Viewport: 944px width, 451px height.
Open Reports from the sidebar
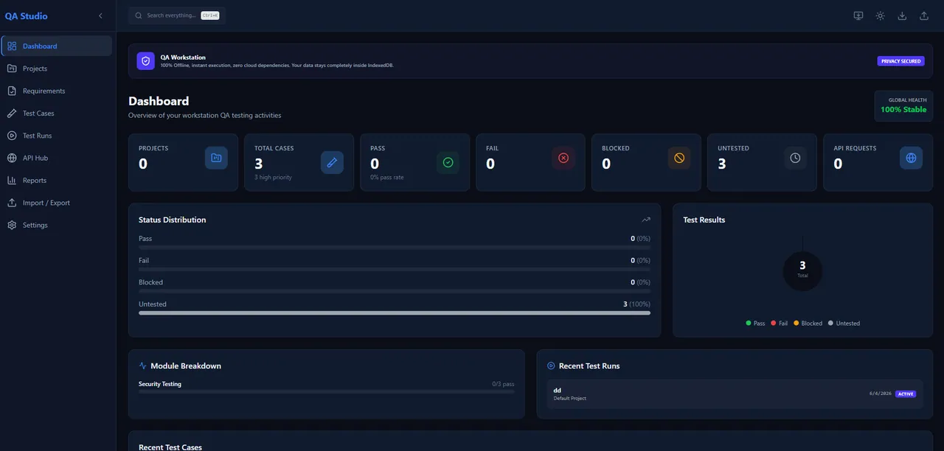pyautogui.click(x=57, y=181)
